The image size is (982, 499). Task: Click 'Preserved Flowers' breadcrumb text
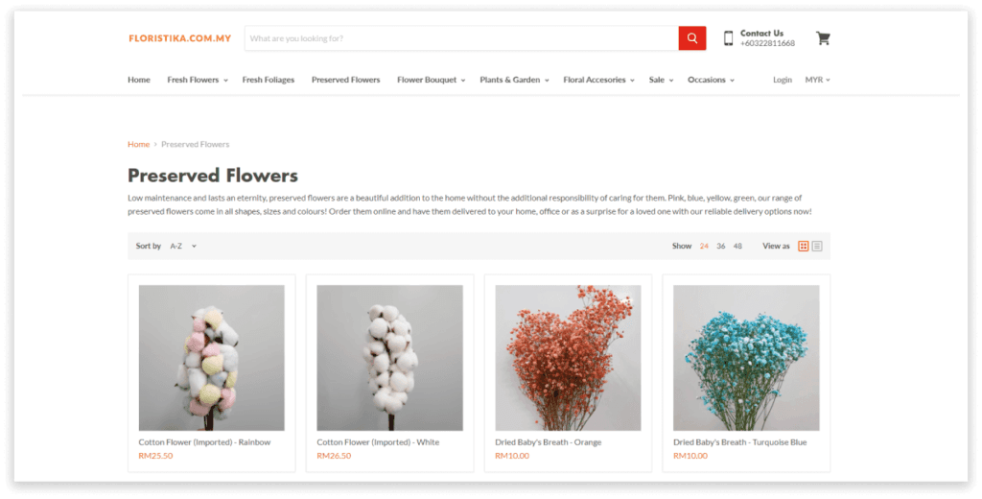pos(196,144)
